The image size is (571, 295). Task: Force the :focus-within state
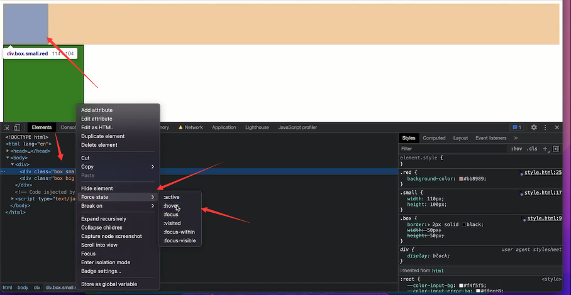[x=180, y=232]
